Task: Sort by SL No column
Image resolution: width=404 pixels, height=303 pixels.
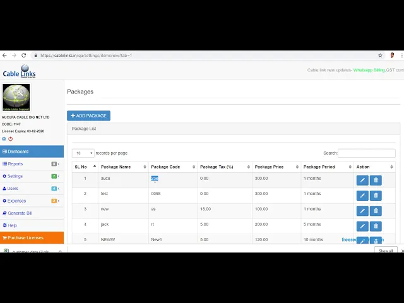Action: tap(85, 167)
